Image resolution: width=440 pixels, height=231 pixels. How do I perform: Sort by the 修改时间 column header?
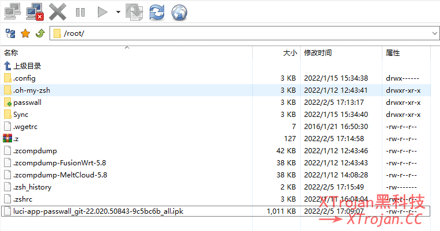tap(318, 53)
